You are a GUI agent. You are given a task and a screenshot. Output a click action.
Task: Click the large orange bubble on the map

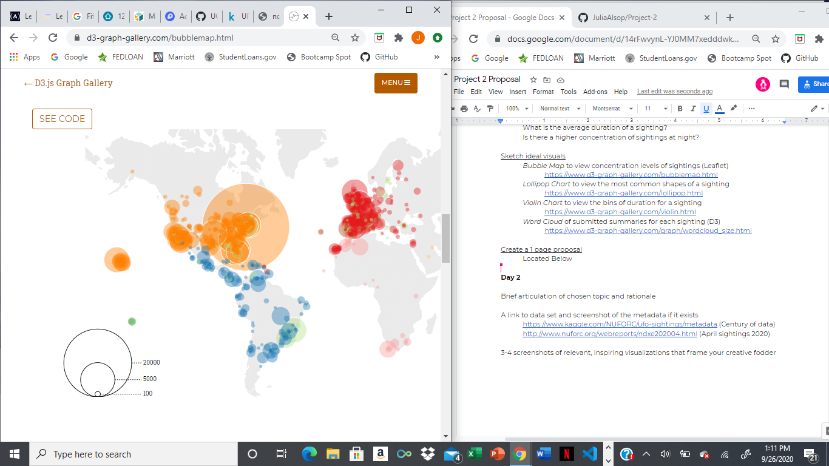pos(246,226)
